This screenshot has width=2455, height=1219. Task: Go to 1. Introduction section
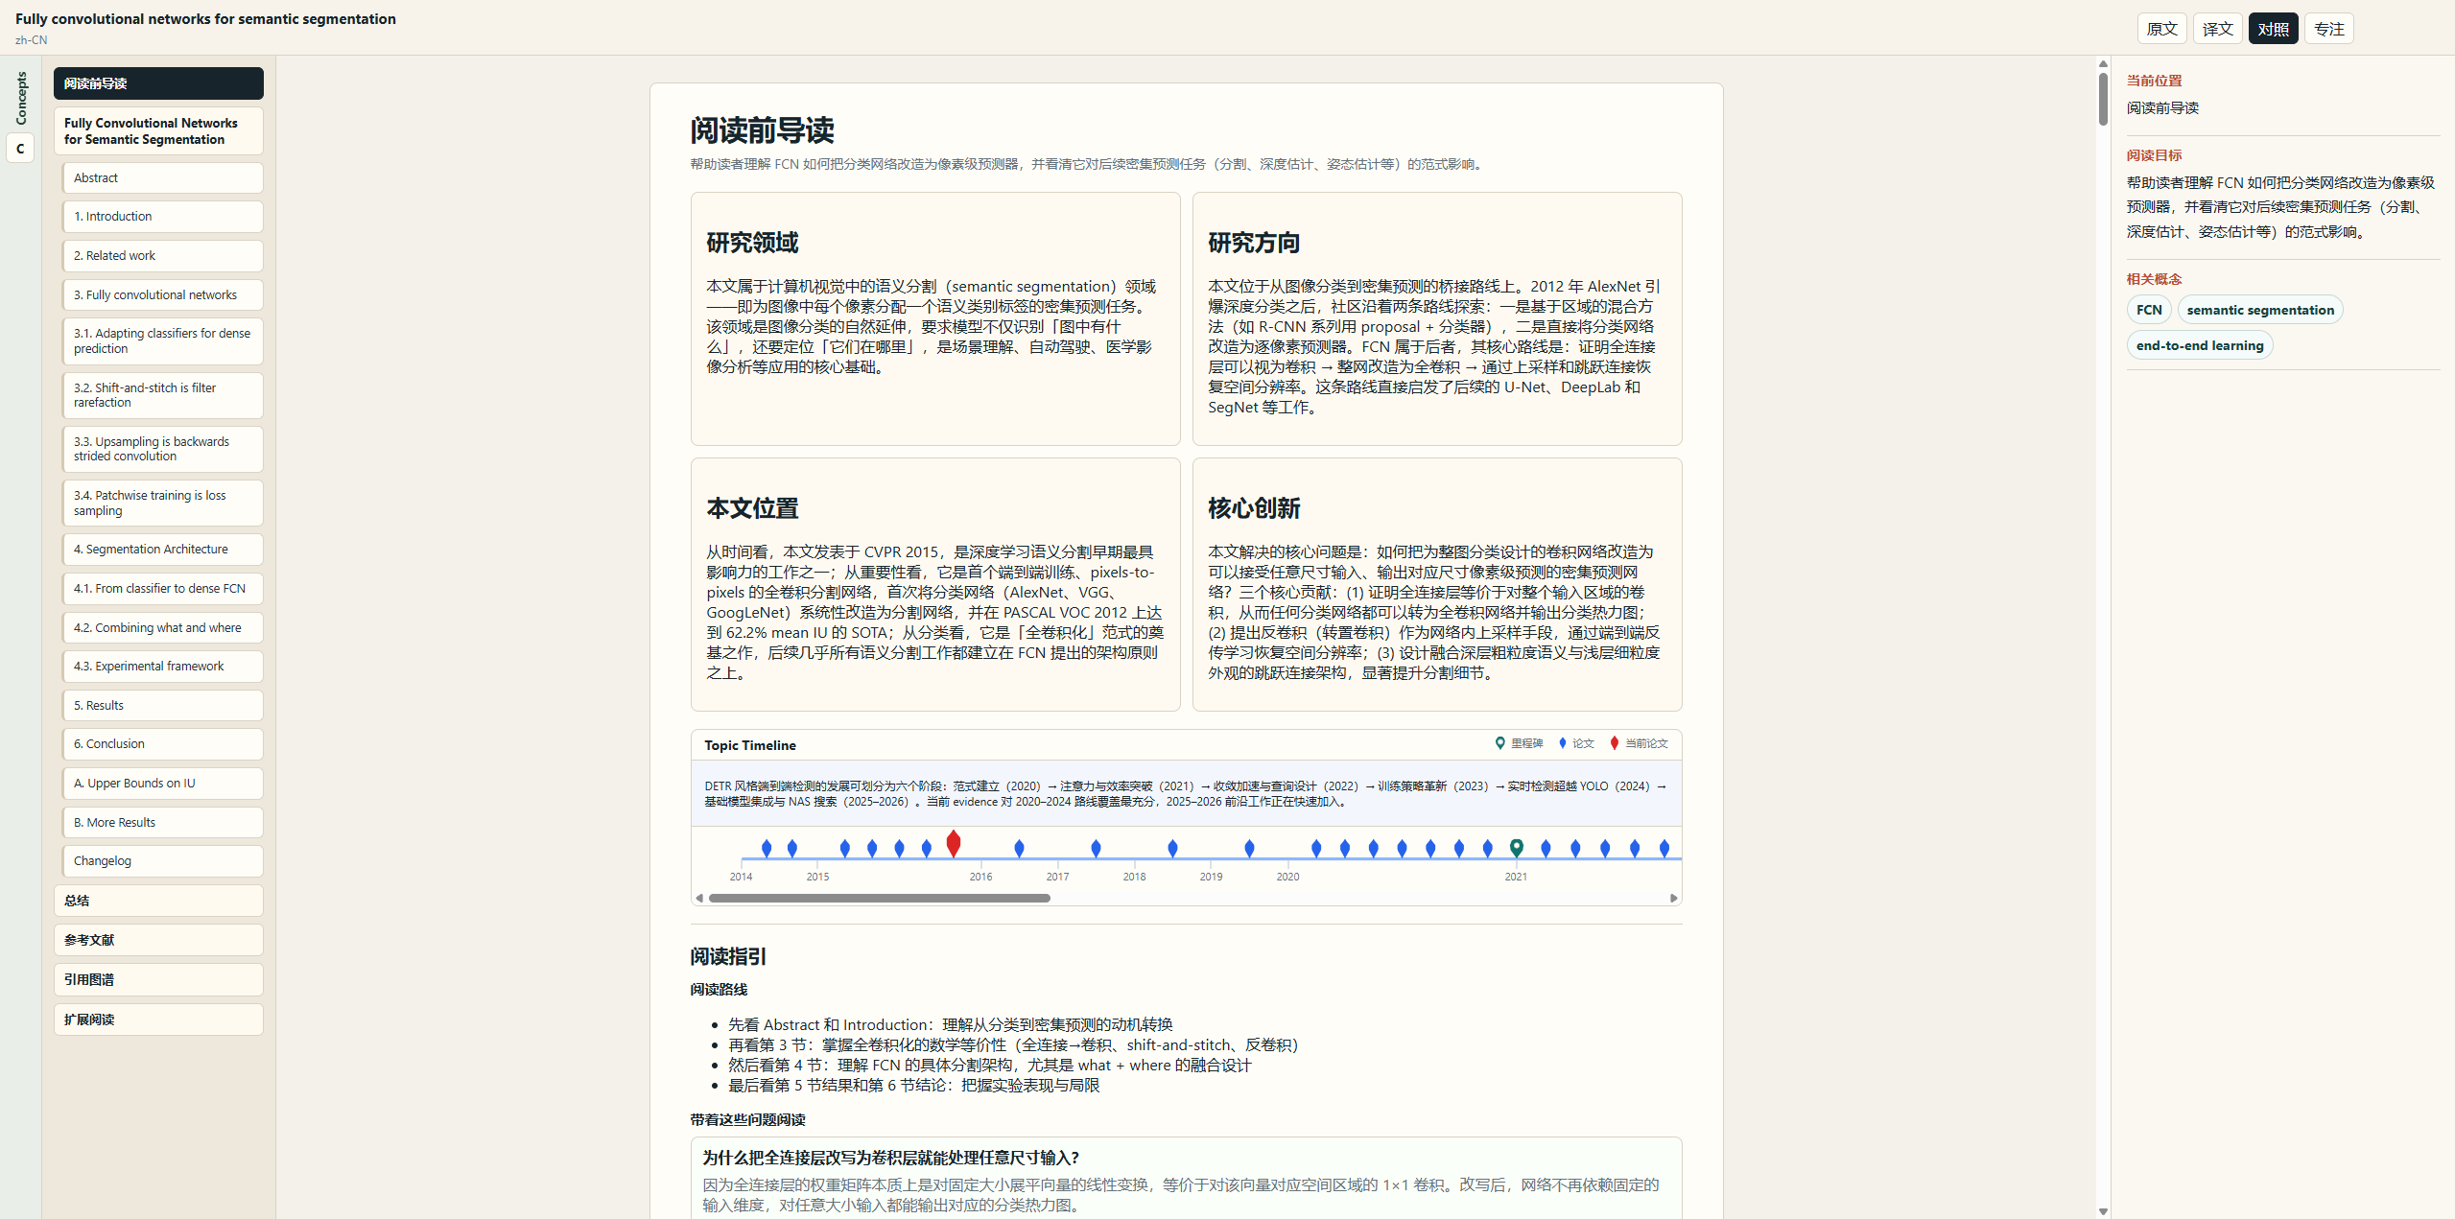(x=162, y=217)
